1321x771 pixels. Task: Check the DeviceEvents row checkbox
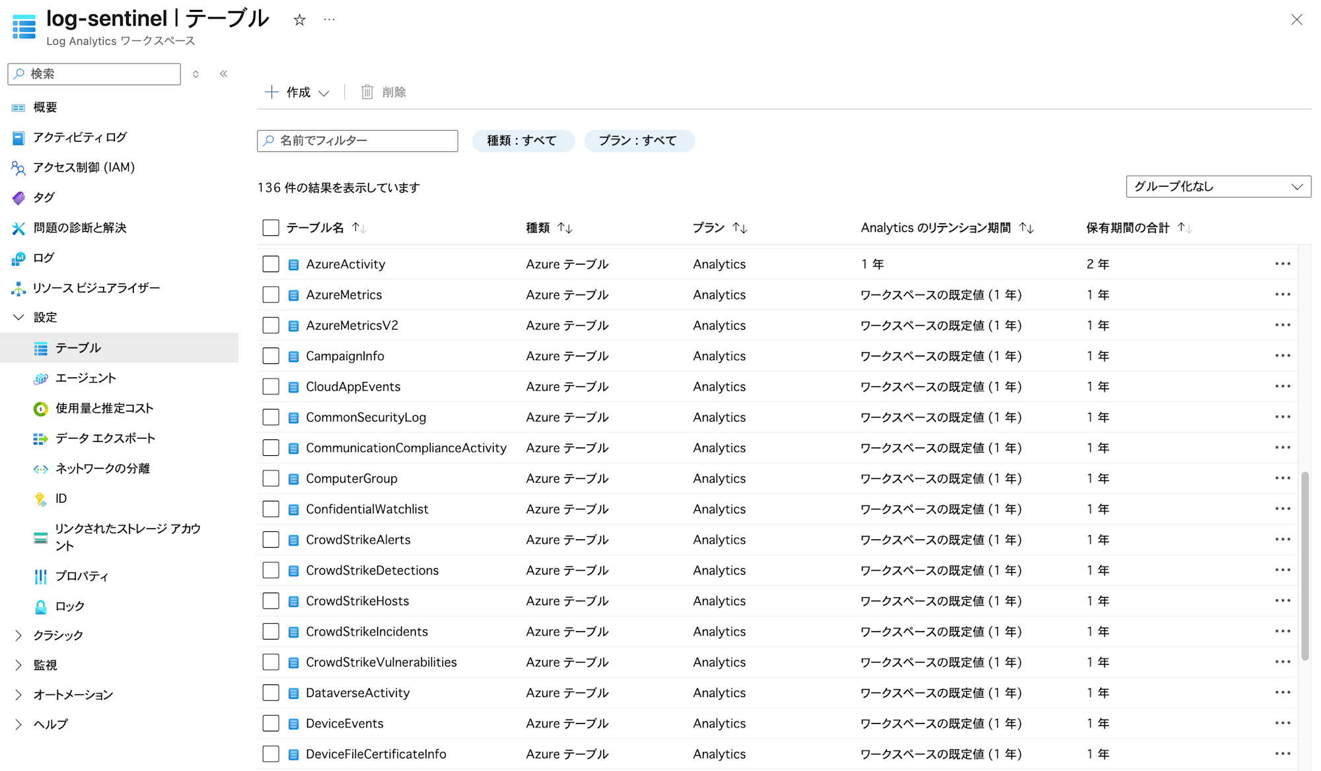pos(271,723)
